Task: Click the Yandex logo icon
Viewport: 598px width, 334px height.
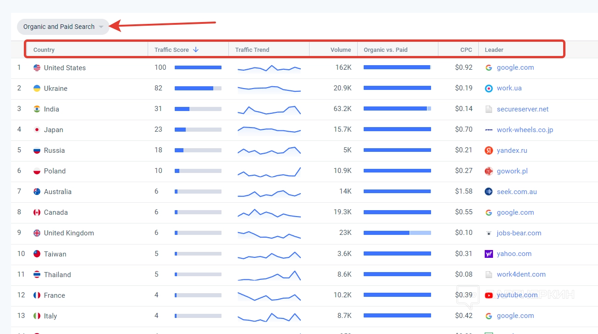Action: [489, 150]
